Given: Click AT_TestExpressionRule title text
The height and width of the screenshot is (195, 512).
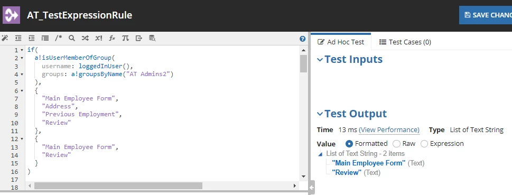Looking at the screenshot, I should [79, 15].
